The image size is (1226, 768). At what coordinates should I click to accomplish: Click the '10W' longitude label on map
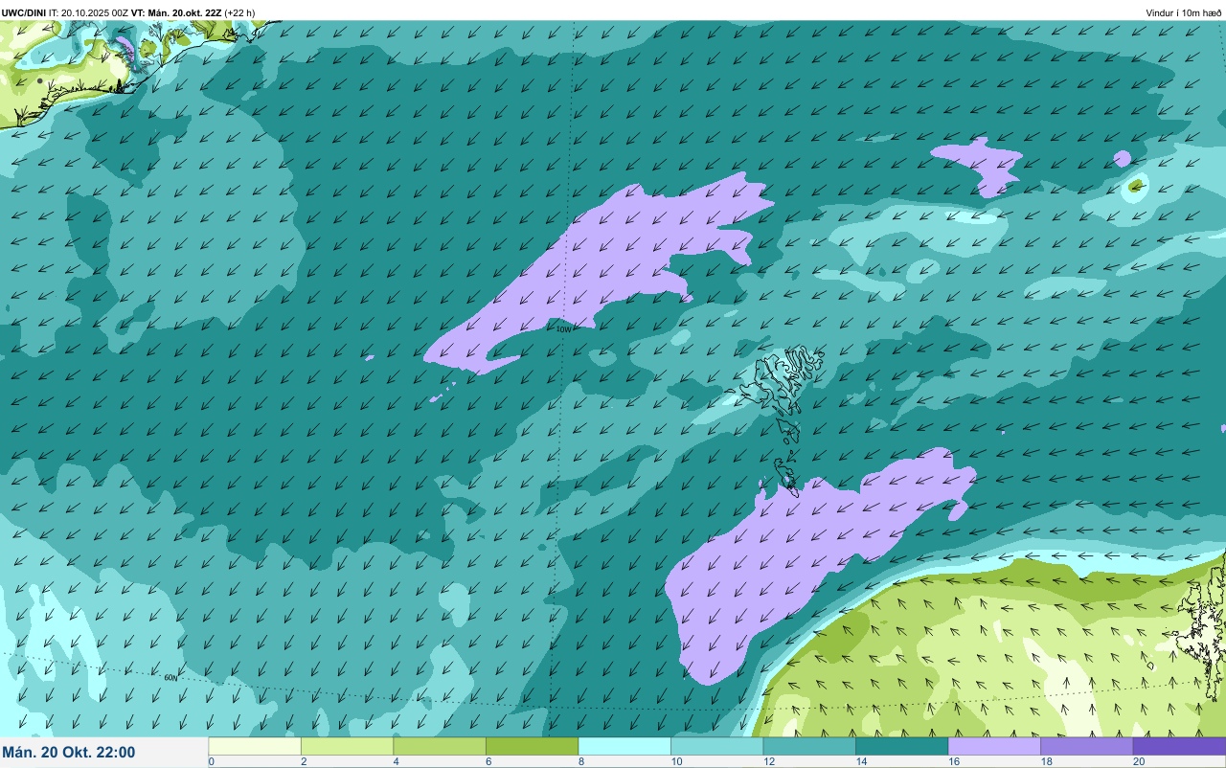click(x=563, y=329)
